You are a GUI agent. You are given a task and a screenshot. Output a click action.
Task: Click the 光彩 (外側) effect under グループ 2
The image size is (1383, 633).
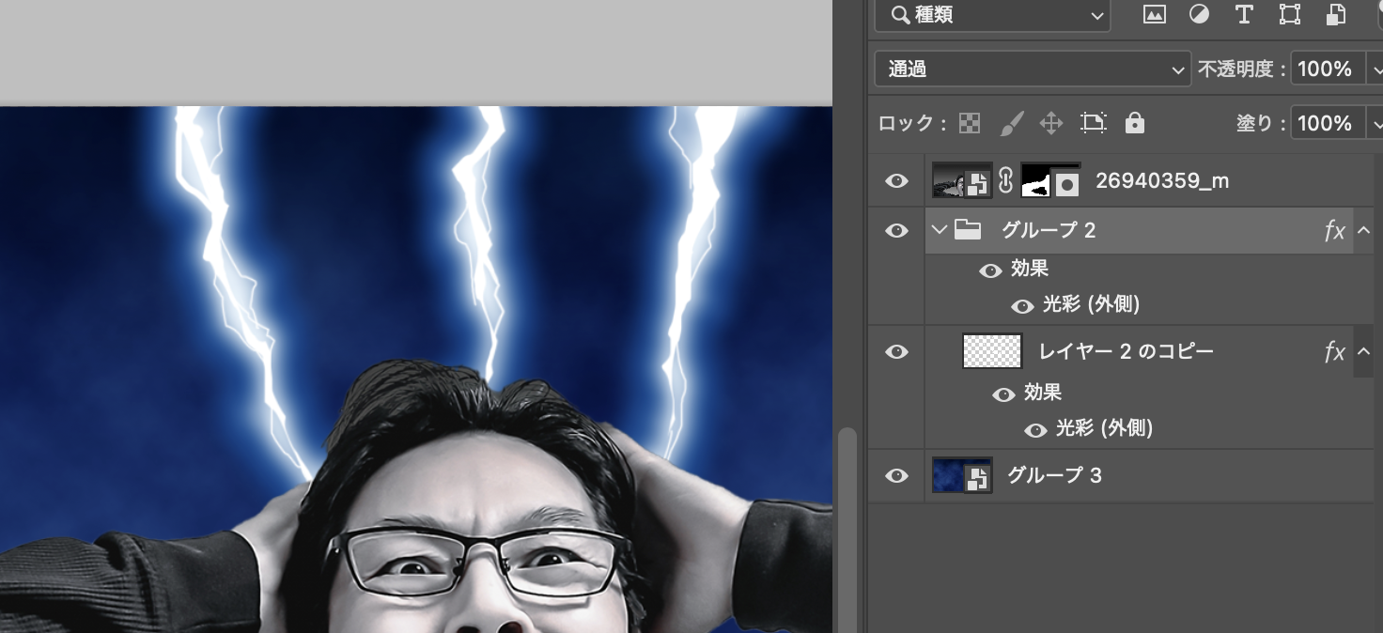point(1091,305)
